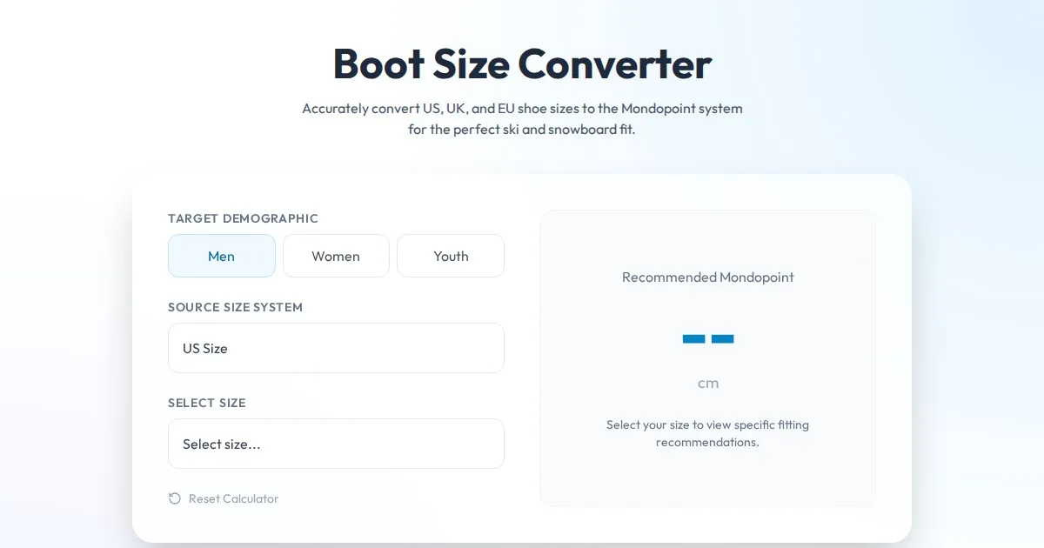The height and width of the screenshot is (548, 1044).
Task: Open the US Size source system dropdown
Action: (x=336, y=348)
